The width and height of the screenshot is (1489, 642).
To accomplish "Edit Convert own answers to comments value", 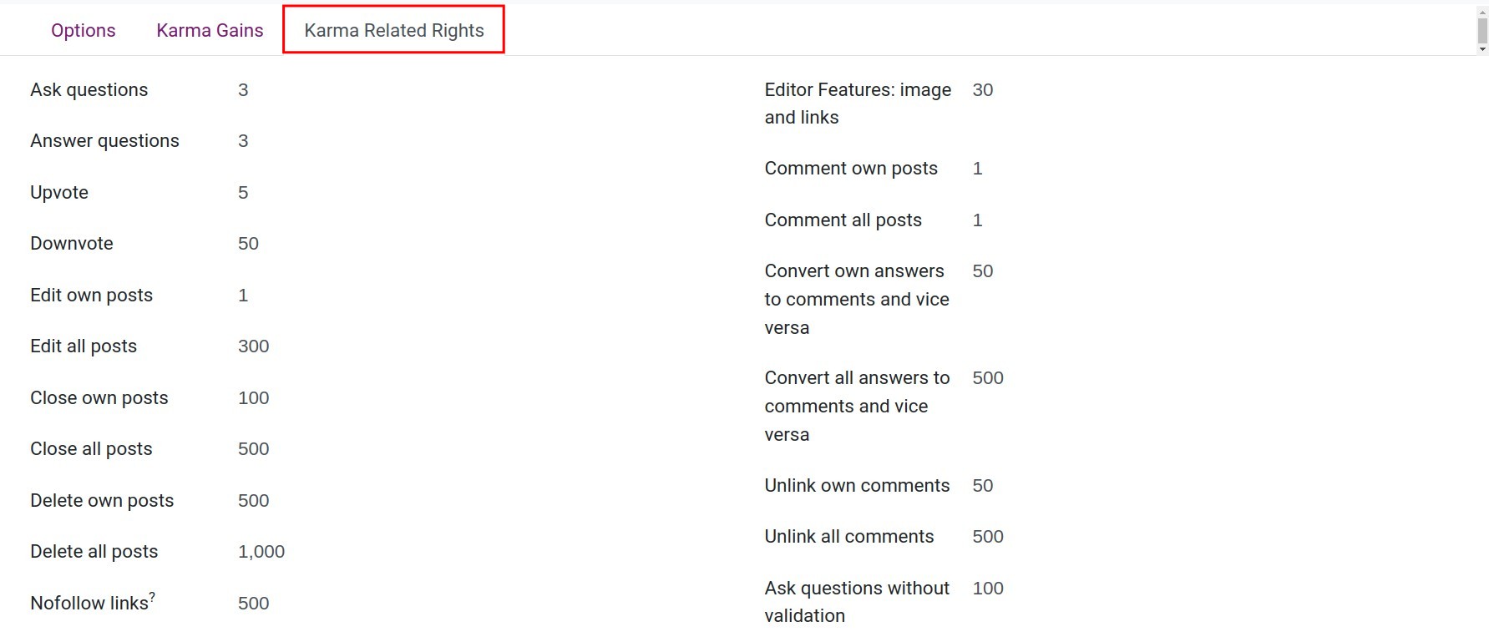I will 983,270.
